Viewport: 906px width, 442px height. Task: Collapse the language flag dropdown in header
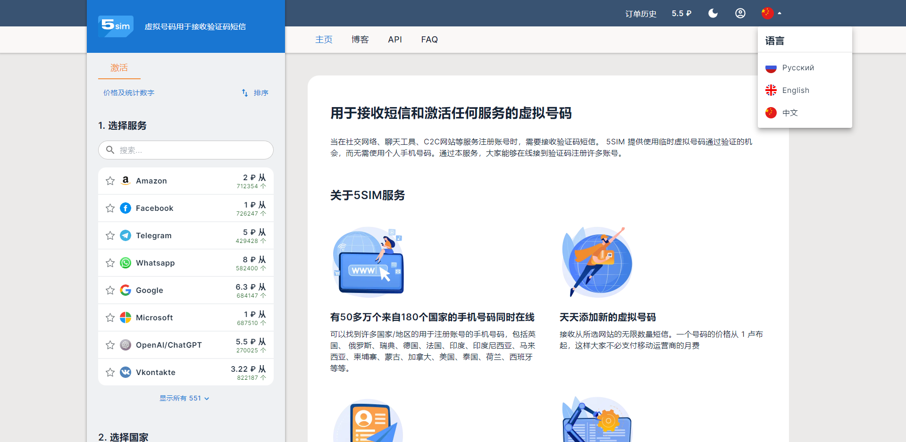(771, 13)
